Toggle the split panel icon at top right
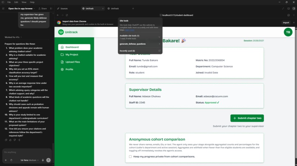297x166 pixels. click(294, 8)
